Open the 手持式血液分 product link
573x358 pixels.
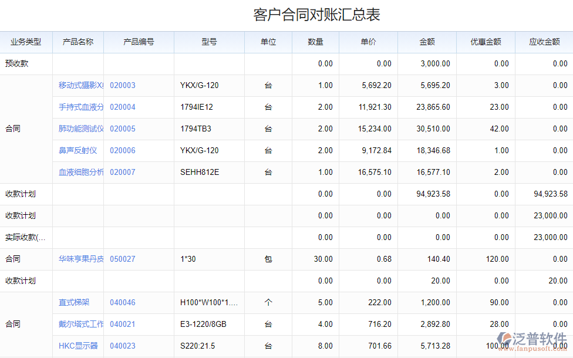pyautogui.click(x=81, y=107)
